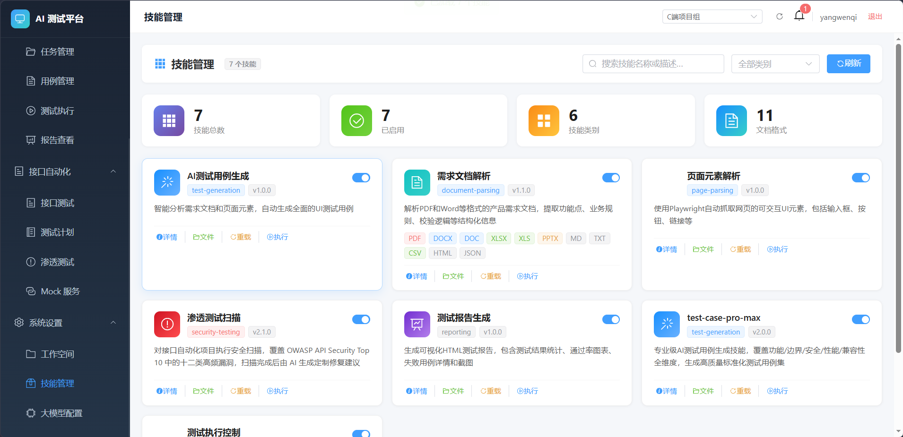Click the reload icon in the top header
The image size is (903, 437).
point(780,17)
